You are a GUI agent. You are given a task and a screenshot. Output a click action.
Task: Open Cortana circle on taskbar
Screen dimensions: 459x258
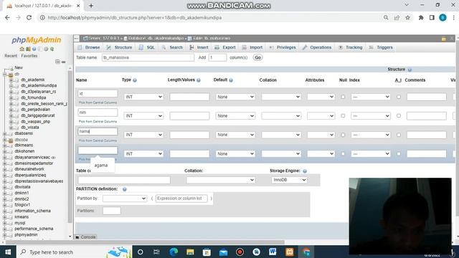coord(141,252)
